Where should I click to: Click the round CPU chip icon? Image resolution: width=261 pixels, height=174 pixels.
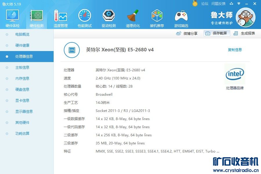click(x=72, y=50)
